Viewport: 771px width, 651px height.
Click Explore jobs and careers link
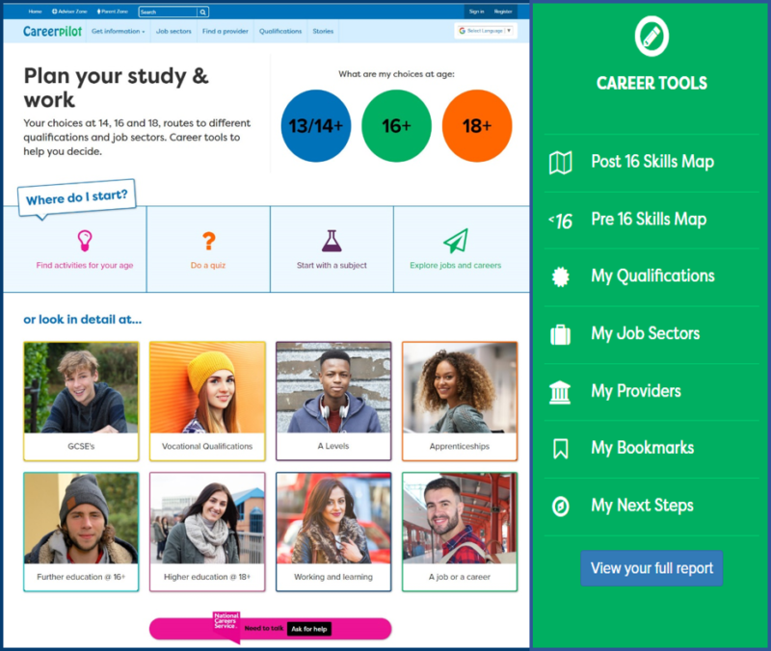tap(456, 266)
